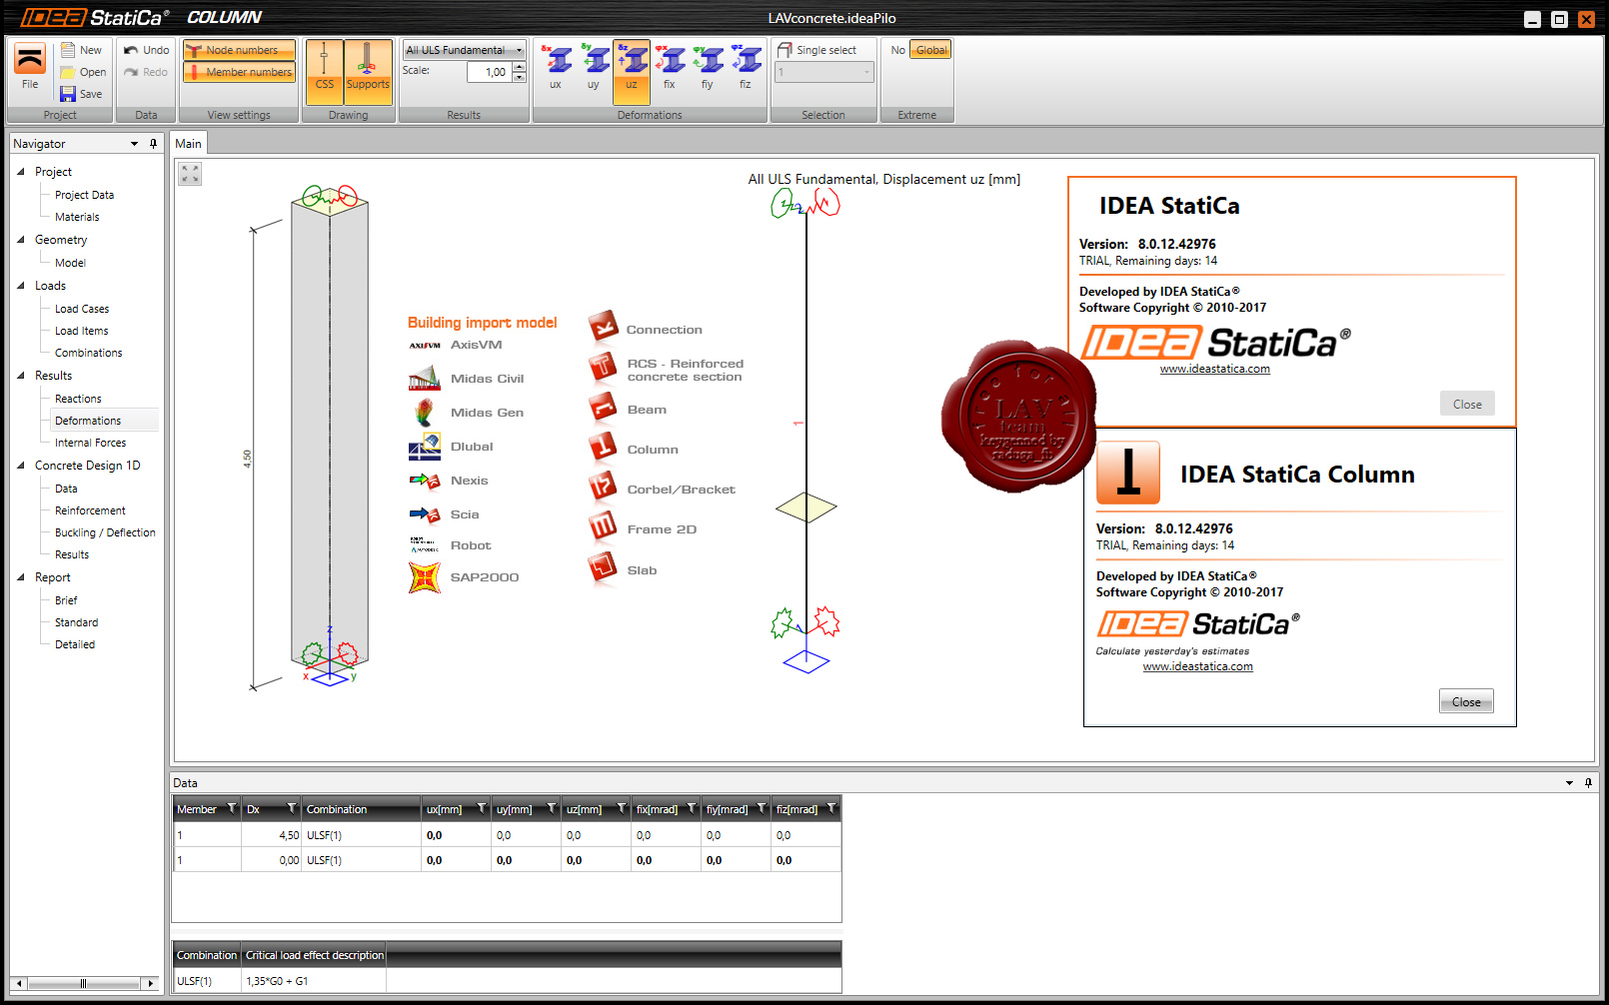1609x1005 pixels.
Task: Click the Scale value field
Action: [x=489, y=72]
